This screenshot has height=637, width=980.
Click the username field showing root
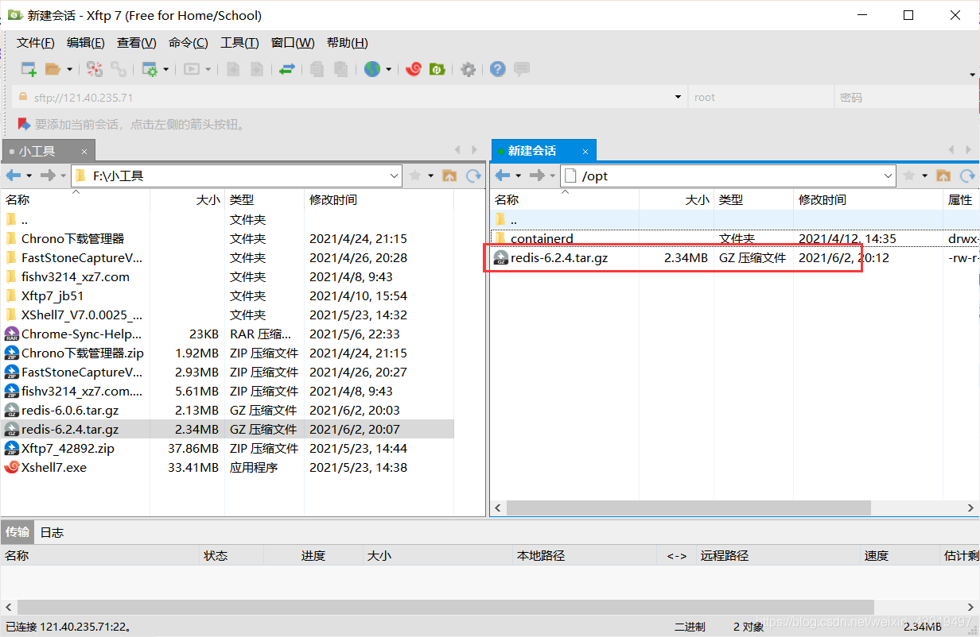[x=762, y=97]
